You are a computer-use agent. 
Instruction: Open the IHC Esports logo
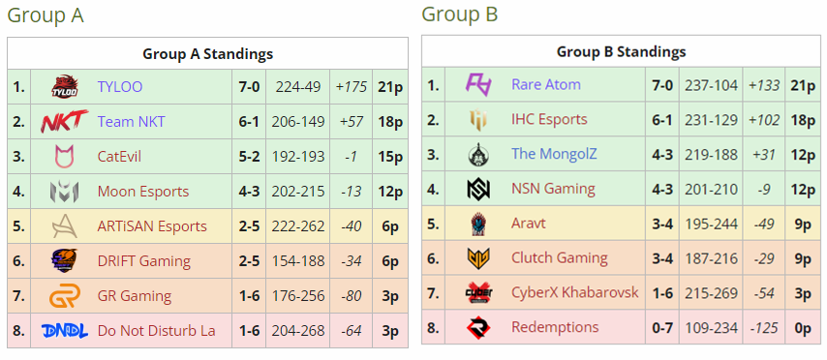(x=478, y=119)
